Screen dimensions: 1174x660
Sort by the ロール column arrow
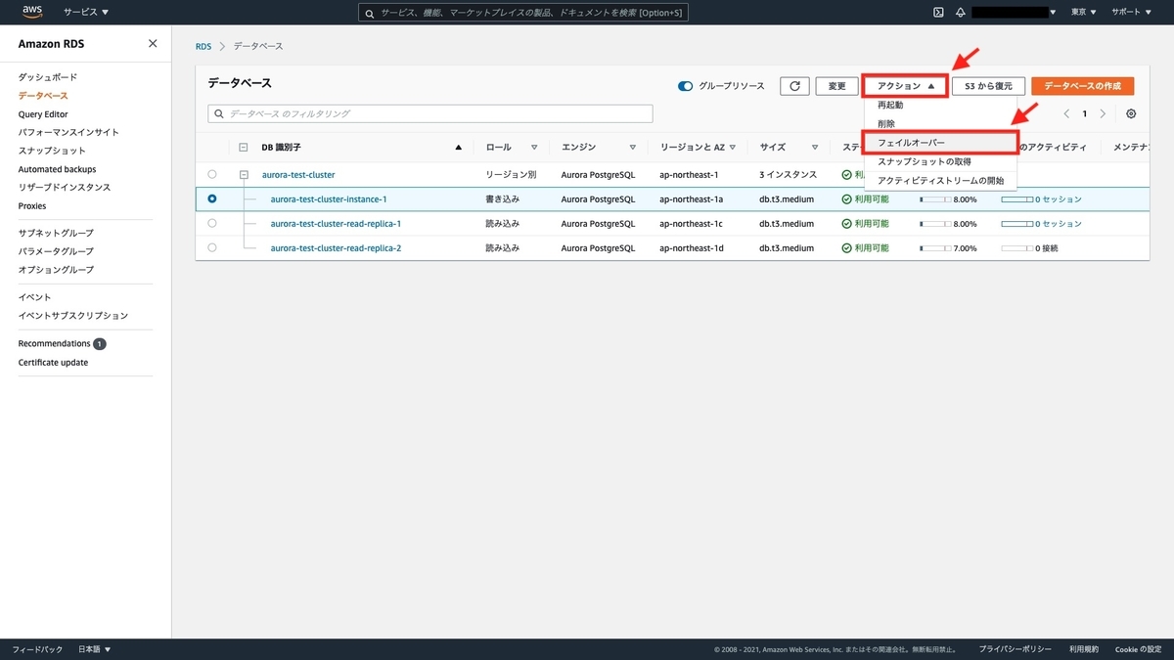pyautogui.click(x=534, y=148)
